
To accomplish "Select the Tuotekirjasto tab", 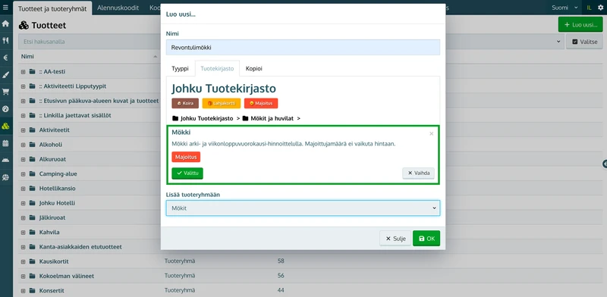I will point(217,68).
